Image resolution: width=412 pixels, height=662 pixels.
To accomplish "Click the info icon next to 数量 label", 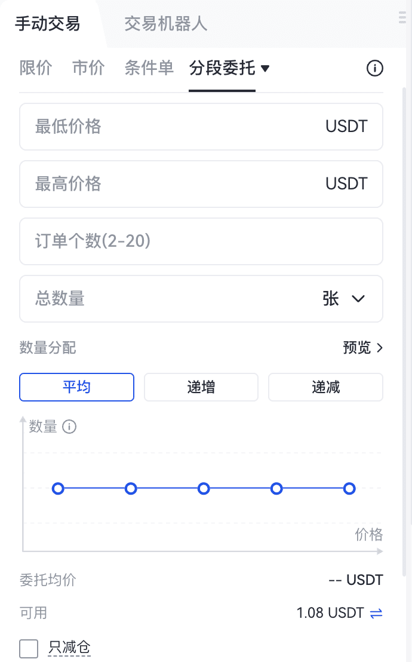I will pos(70,427).
